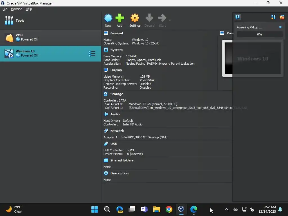The image size is (288, 216).
Task: Click the notification sort order icon
Action: click(273, 17)
